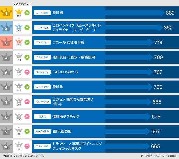
Task: Click the pink up arrow beside 清肺湯ダスモック
Action: pos(27,117)
